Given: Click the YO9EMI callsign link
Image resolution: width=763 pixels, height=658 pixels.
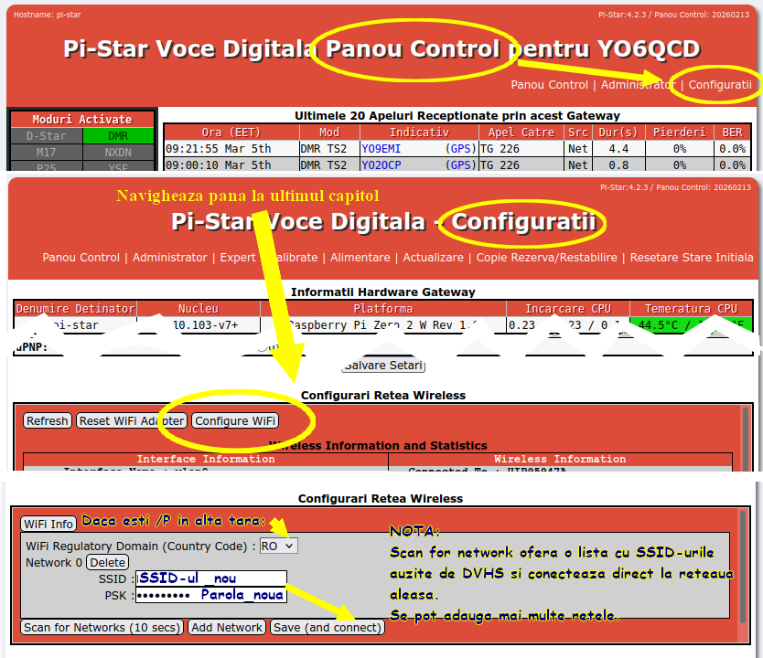Looking at the screenshot, I should click(381, 148).
